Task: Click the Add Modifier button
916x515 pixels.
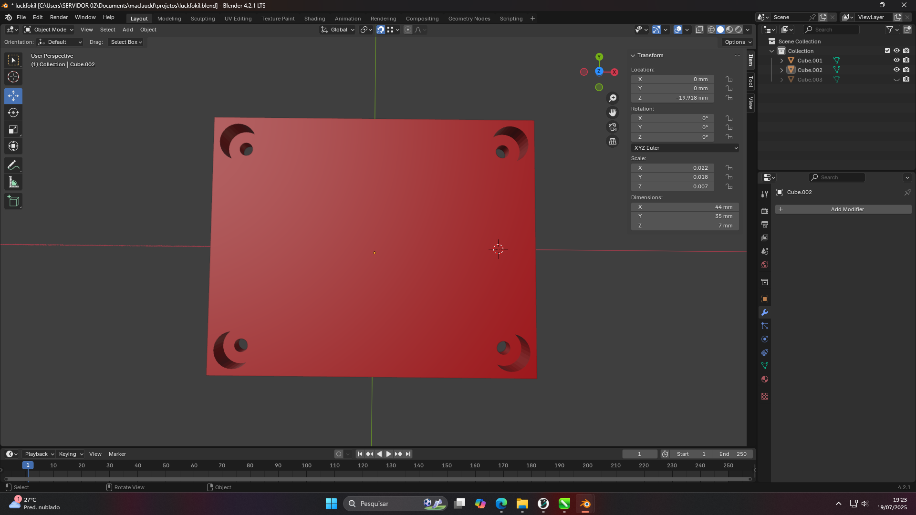Action: 843,209
